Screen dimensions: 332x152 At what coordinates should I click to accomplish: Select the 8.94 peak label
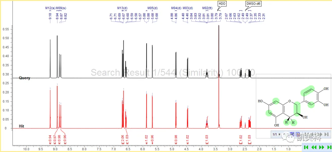tap(57, 17)
